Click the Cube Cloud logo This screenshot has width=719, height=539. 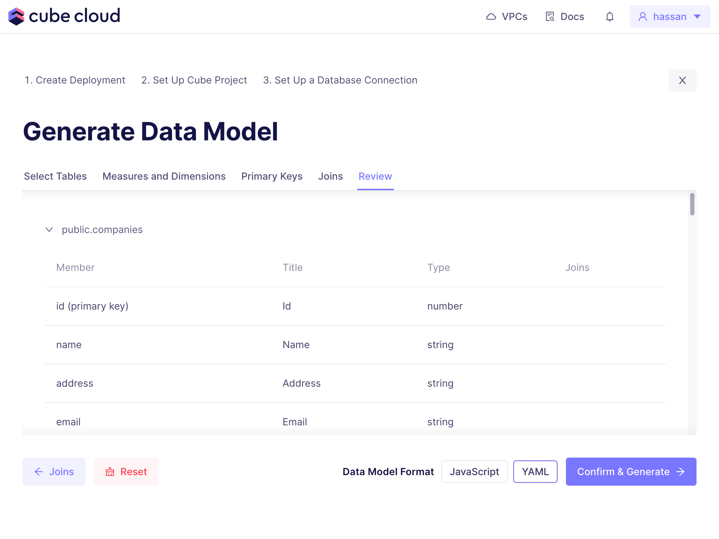point(64,16)
